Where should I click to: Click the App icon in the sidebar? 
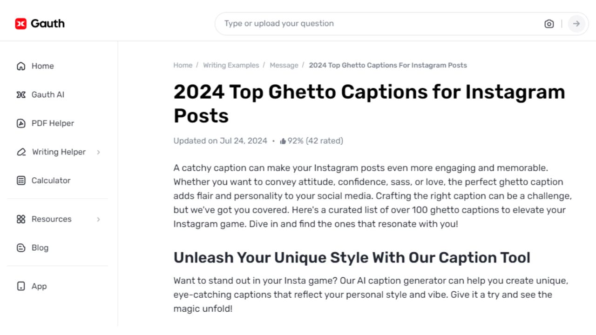(20, 286)
